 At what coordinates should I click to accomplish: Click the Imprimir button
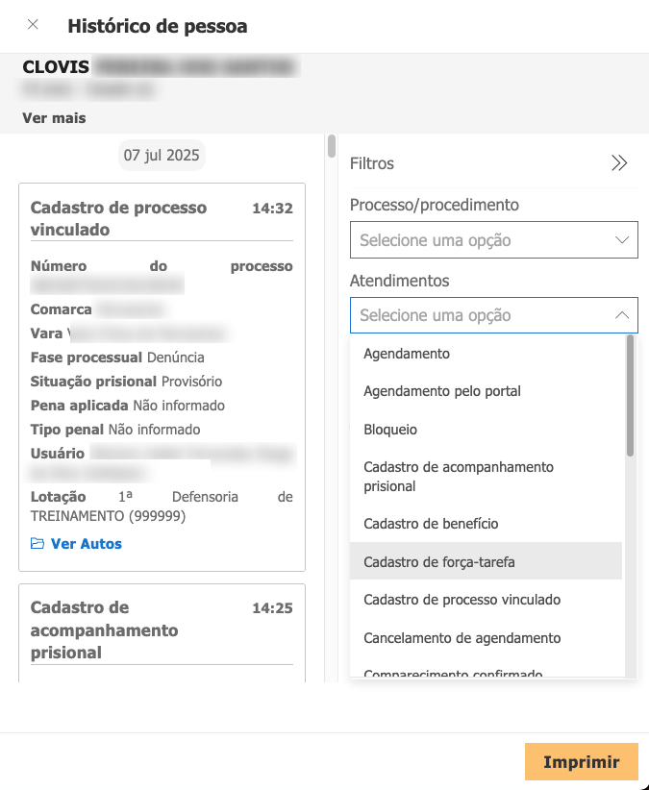tap(582, 761)
